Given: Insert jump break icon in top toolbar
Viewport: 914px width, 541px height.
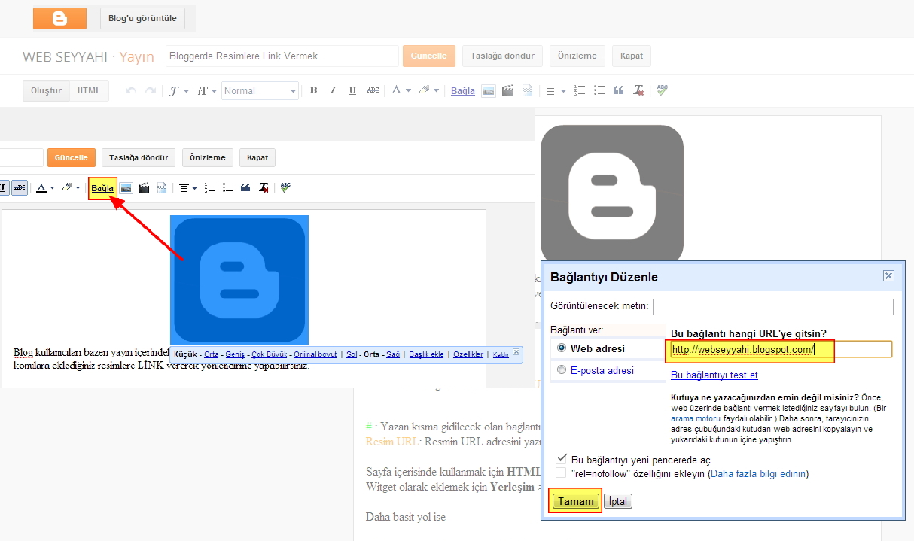Looking at the screenshot, I should point(527,90).
